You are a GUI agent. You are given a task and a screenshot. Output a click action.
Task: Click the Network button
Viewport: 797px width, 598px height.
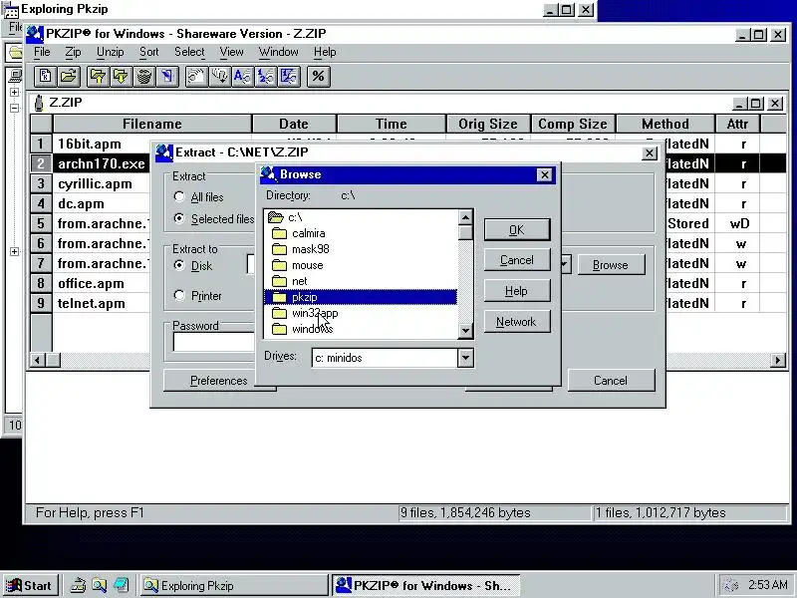517,321
